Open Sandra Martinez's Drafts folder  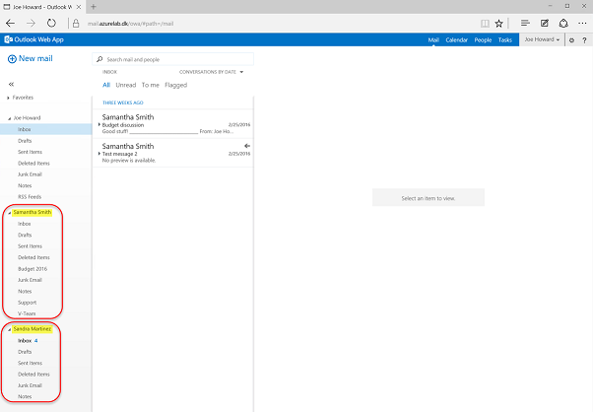click(25, 352)
